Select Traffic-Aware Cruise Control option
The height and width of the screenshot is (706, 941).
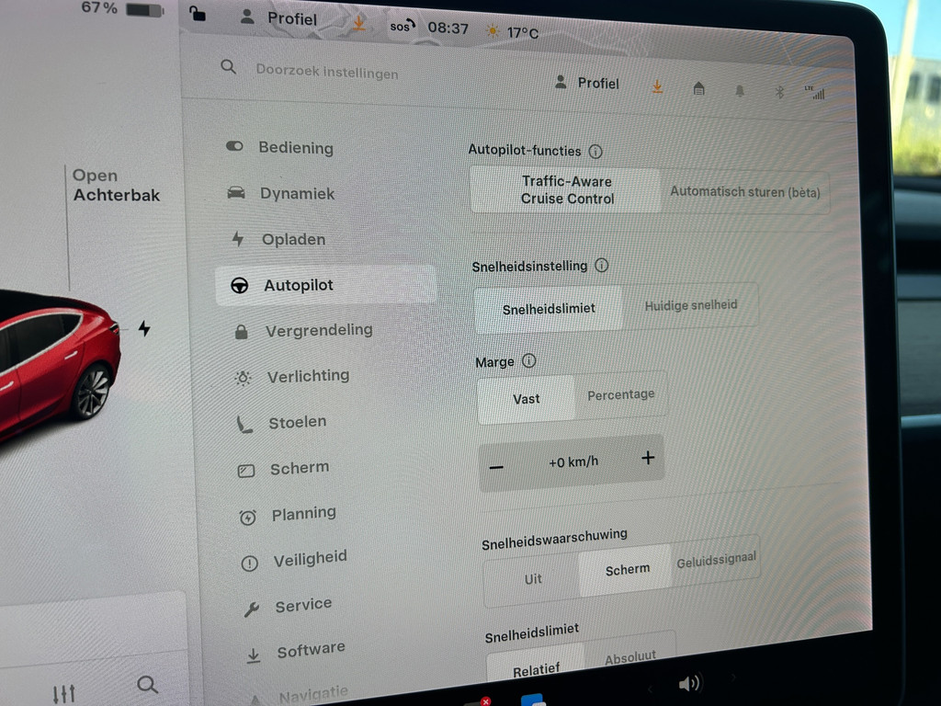click(565, 189)
